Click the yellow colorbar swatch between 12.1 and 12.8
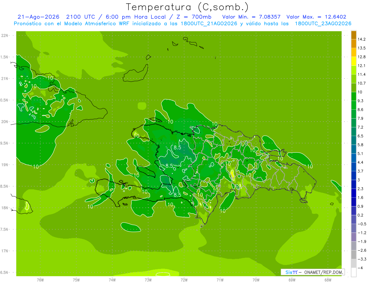 354,61
